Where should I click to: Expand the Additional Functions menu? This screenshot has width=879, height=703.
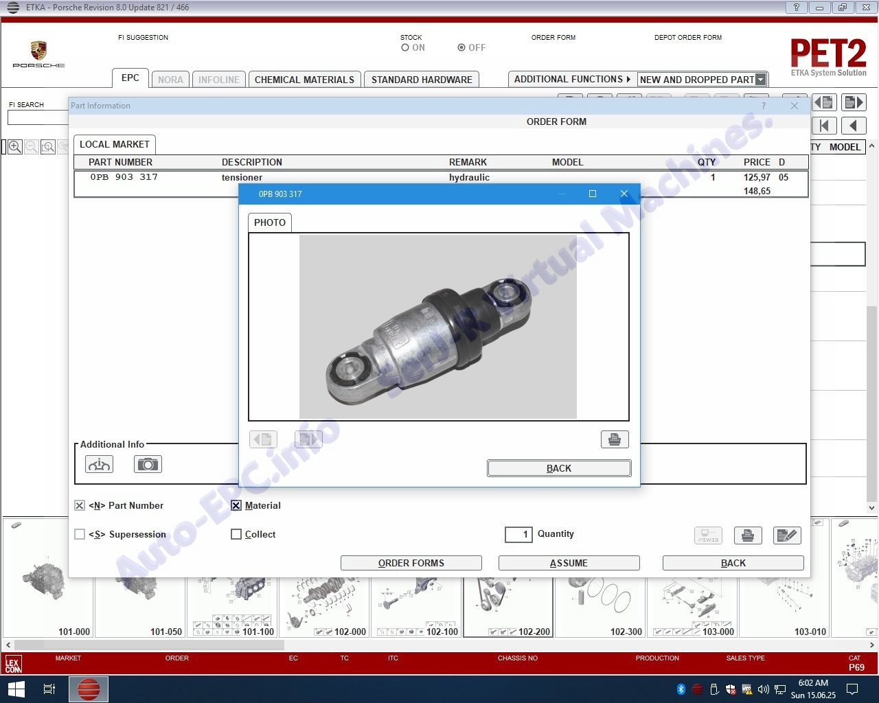[x=571, y=80]
